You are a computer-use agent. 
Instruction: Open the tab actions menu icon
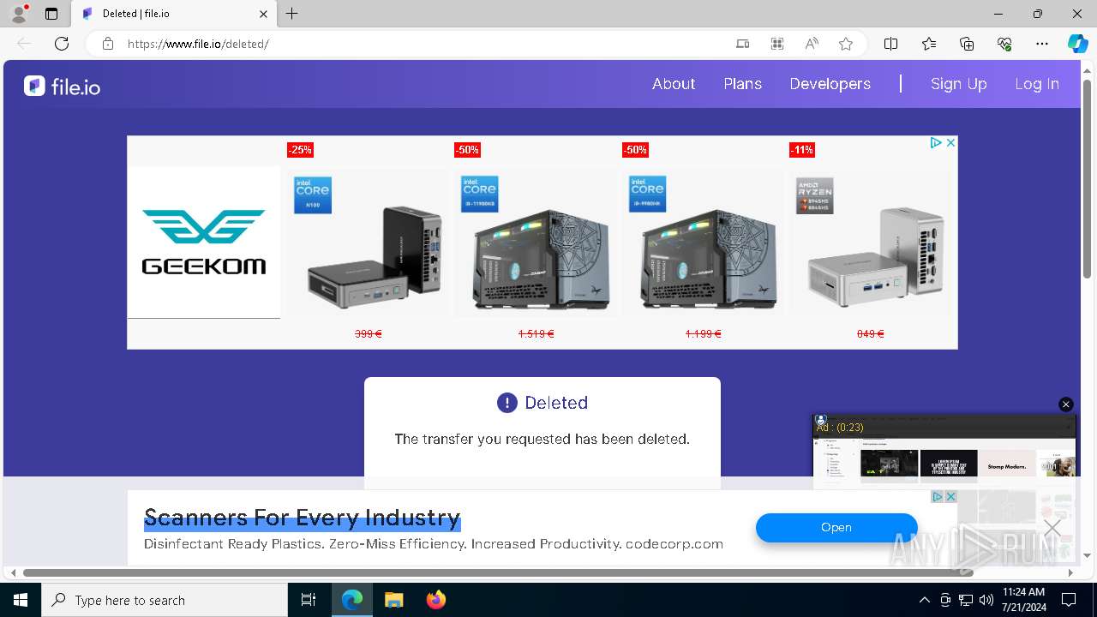pyautogui.click(x=51, y=14)
